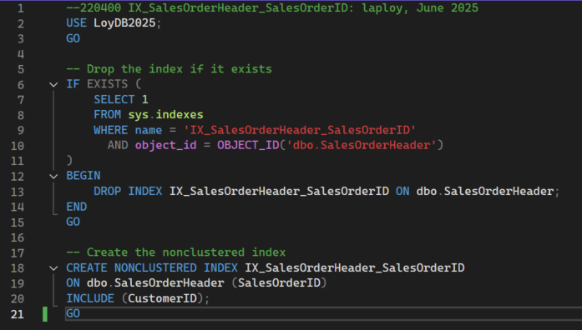Click dbo.SalesOrderHeader at end of line 13

(x=485, y=191)
